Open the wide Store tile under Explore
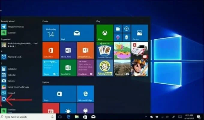 59,94
